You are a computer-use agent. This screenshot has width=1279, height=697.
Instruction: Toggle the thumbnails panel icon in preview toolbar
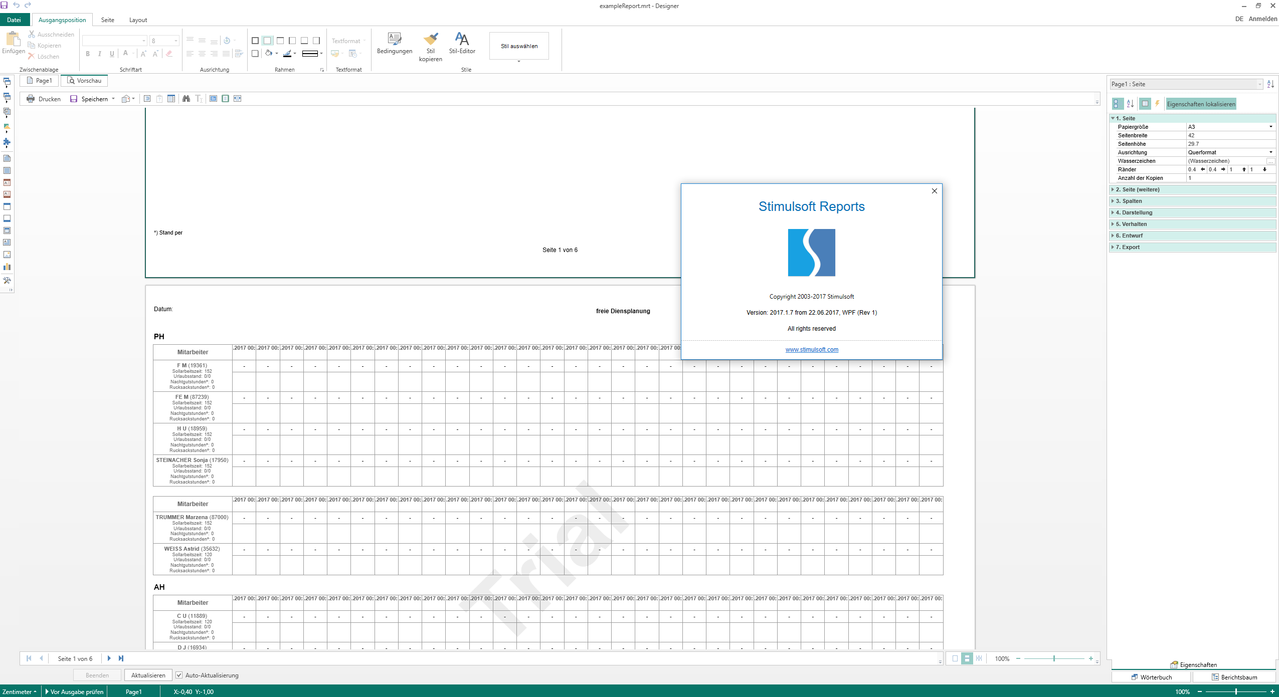[171, 99]
